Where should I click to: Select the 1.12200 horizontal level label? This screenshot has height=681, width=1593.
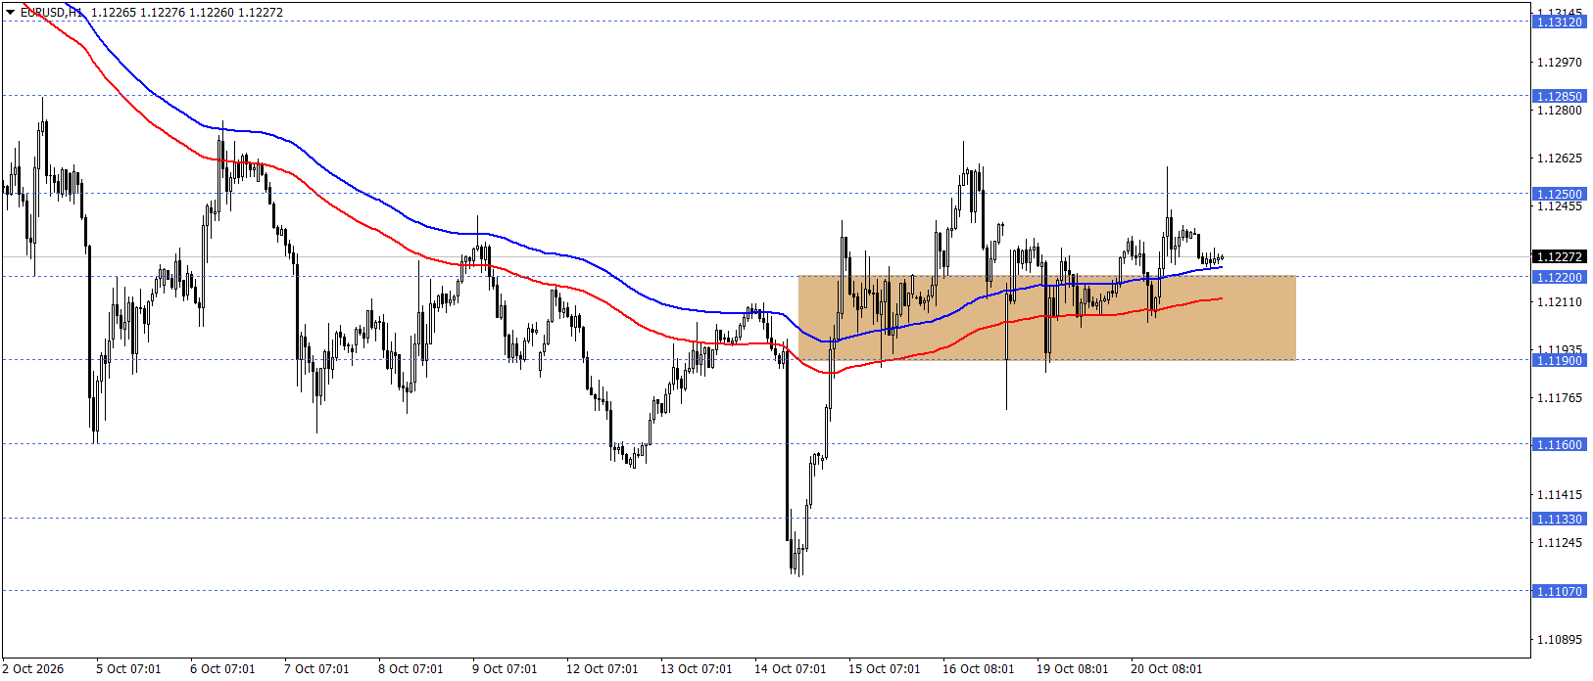click(x=1559, y=277)
